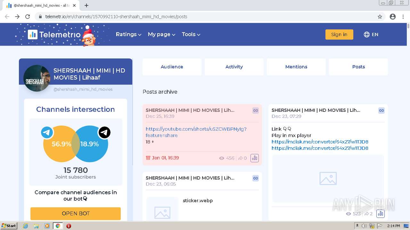Click the views eye icon showing 523
410x230 pixels.
pyautogui.click(x=348, y=214)
